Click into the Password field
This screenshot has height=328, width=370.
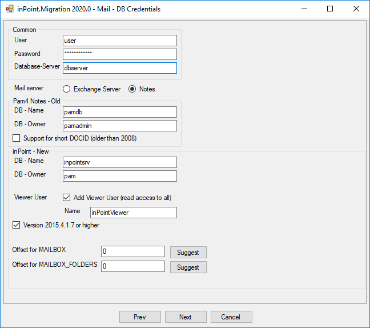[119, 54]
